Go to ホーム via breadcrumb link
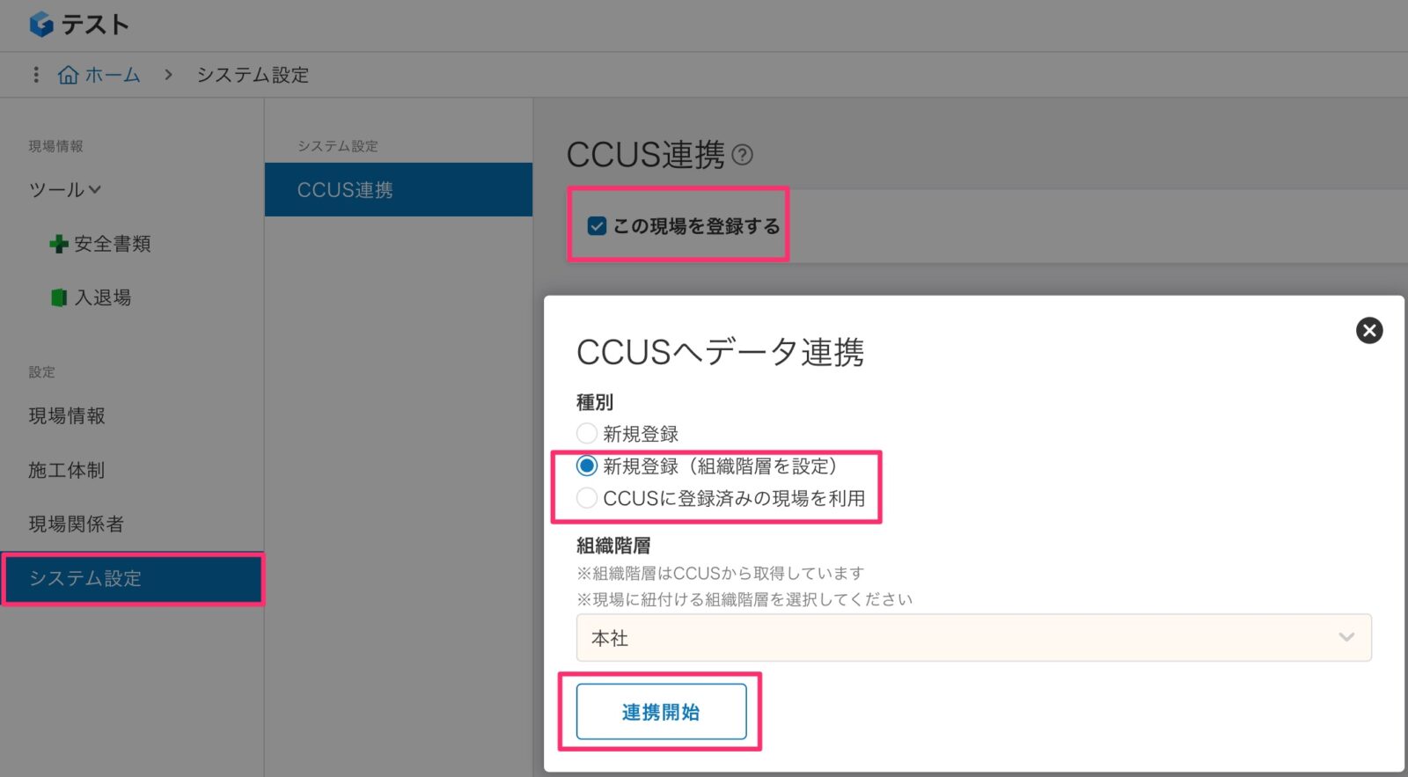The width and height of the screenshot is (1408, 777). pyautogui.click(x=112, y=75)
